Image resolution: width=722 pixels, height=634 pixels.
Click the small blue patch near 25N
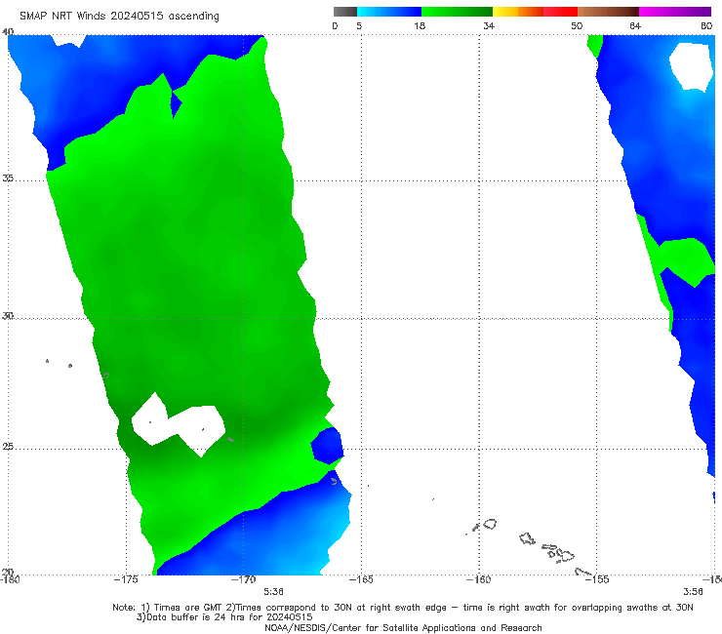pyautogui.click(x=328, y=445)
